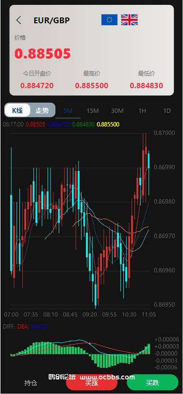Switch chart to K线 candlestick mode
This screenshot has width=183, height=394.
pyautogui.click(x=17, y=110)
